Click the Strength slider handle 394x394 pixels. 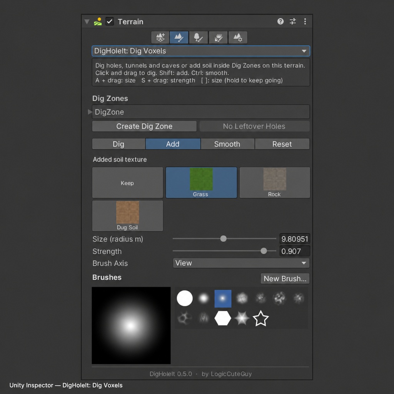[x=264, y=251]
